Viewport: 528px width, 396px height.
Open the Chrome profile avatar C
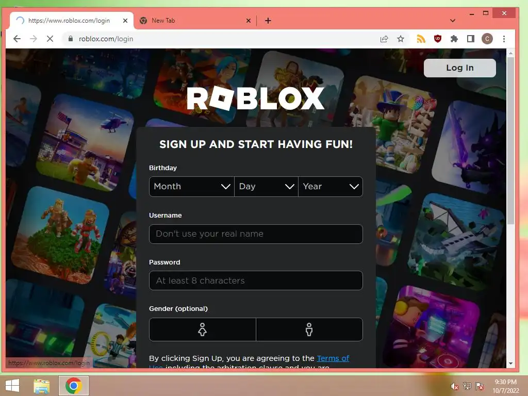[x=487, y=39]
